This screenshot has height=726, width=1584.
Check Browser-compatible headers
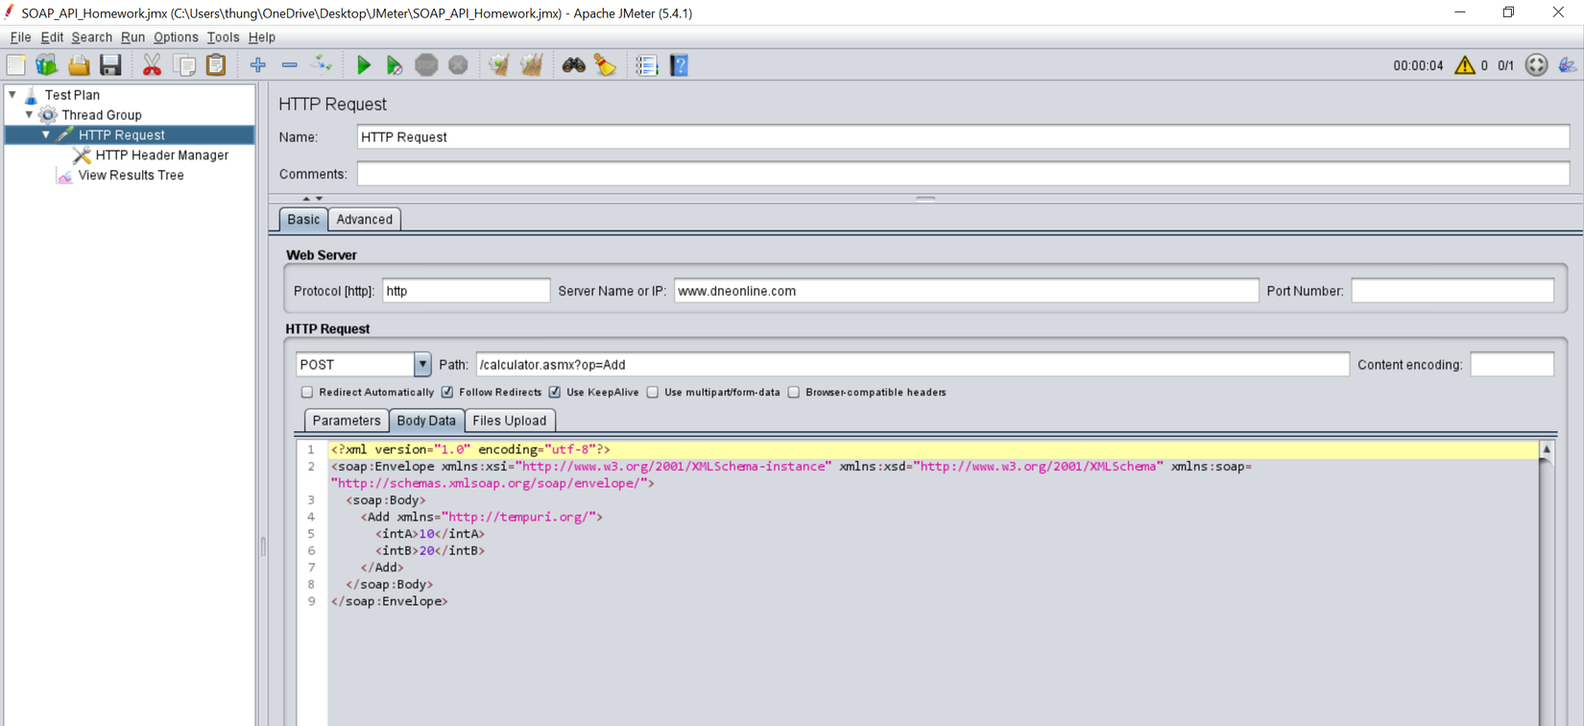tap(794, 392)
